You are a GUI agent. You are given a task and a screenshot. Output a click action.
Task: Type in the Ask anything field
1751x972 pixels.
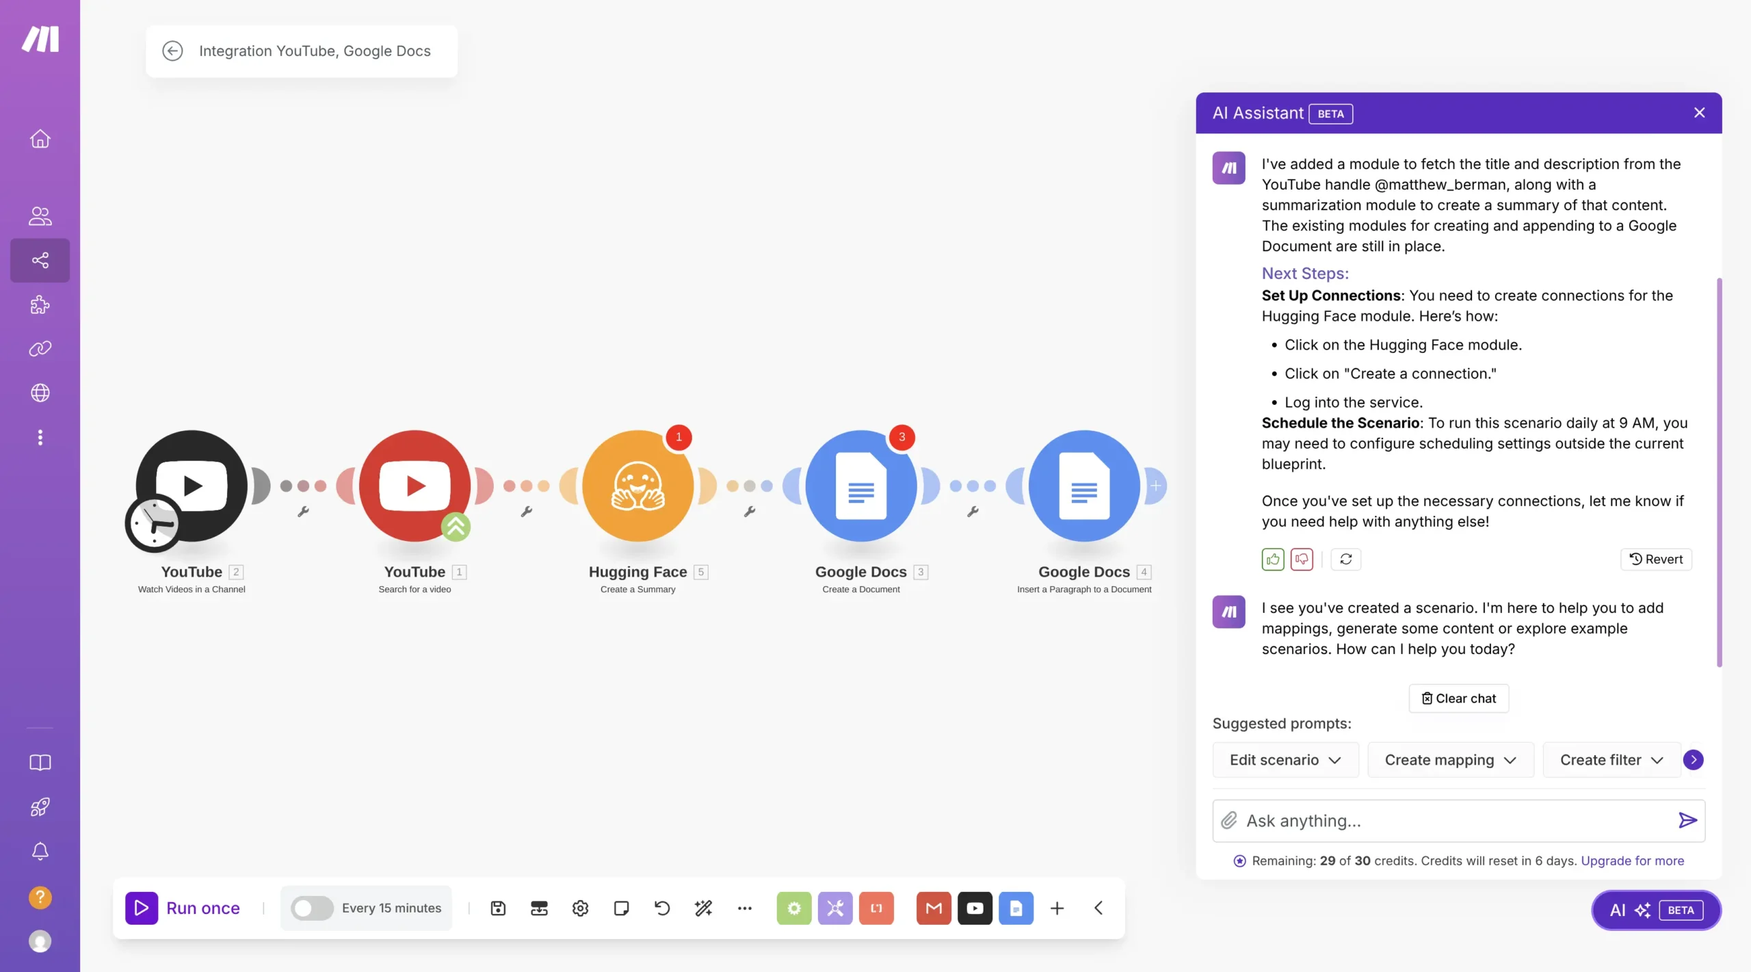click(1436, 820)
